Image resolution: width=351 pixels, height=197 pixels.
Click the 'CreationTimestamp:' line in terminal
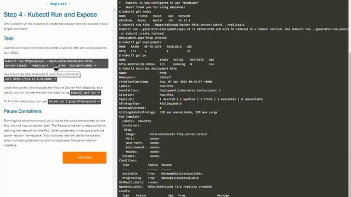pyautogui.click(x=166, y=82)
